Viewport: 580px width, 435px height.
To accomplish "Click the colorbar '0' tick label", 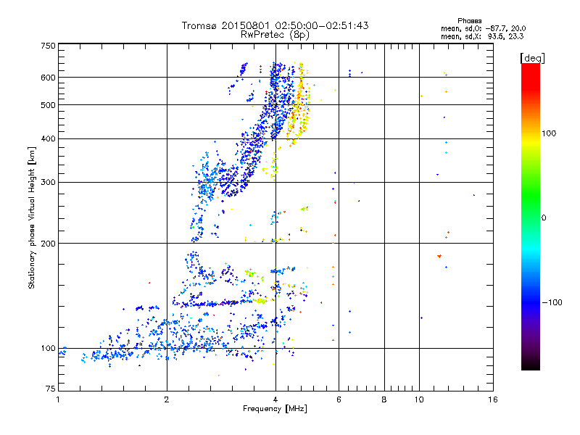I will click(x=544, y=218).
